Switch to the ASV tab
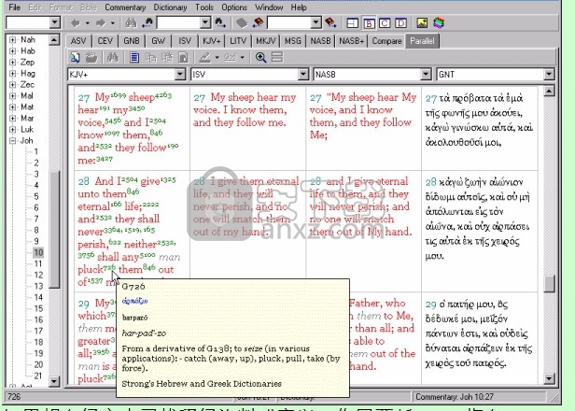Image resolution: width=575 pixels, height=411 pixels. [x=78, y=41]
